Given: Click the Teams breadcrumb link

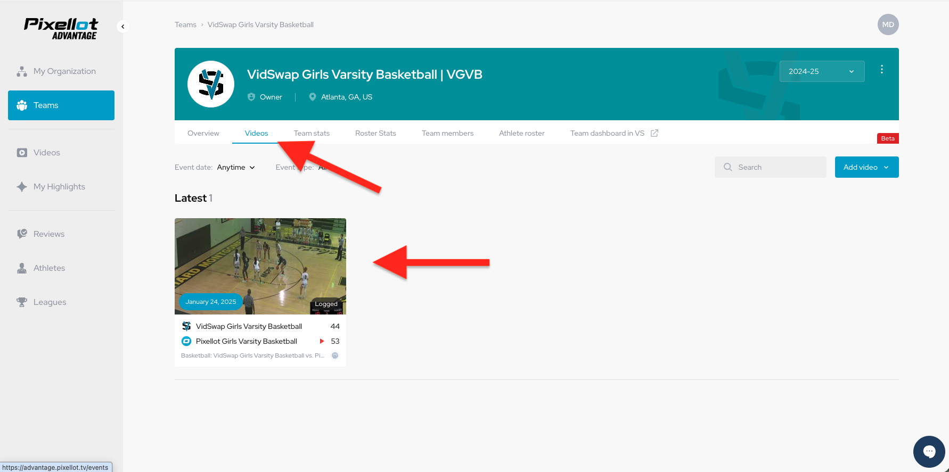Looking at the screenshot, I should 185,24.
